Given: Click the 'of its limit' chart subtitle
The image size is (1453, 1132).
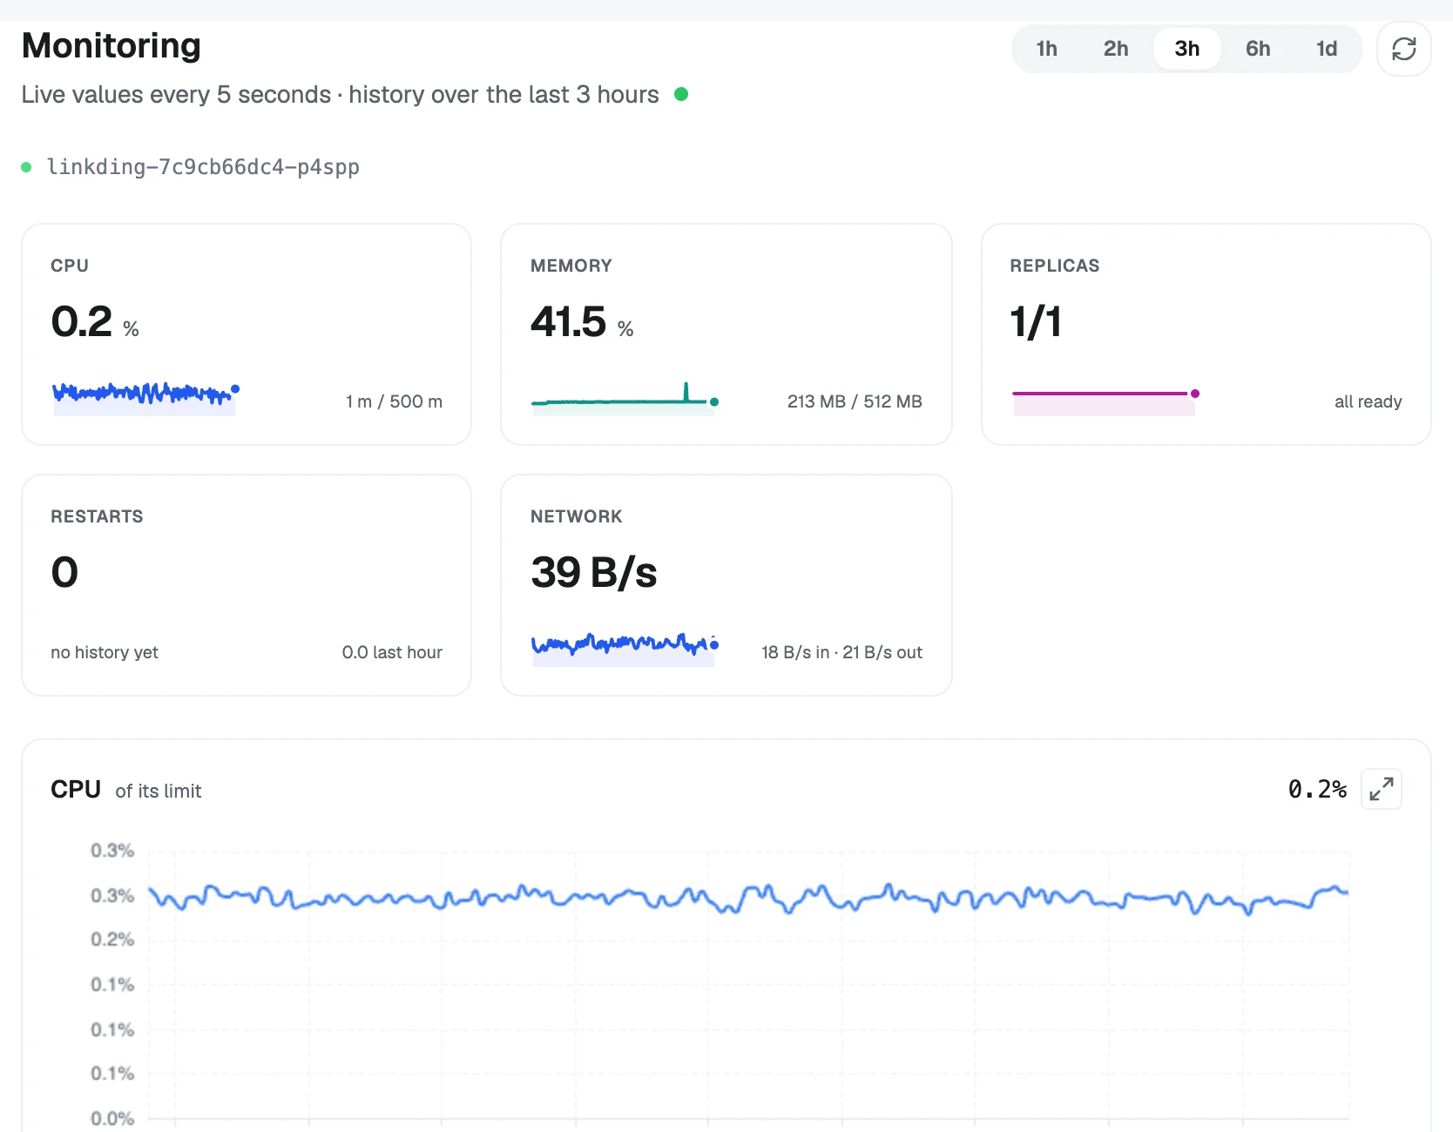Looking at the screenshot, I should click(159, 791).
